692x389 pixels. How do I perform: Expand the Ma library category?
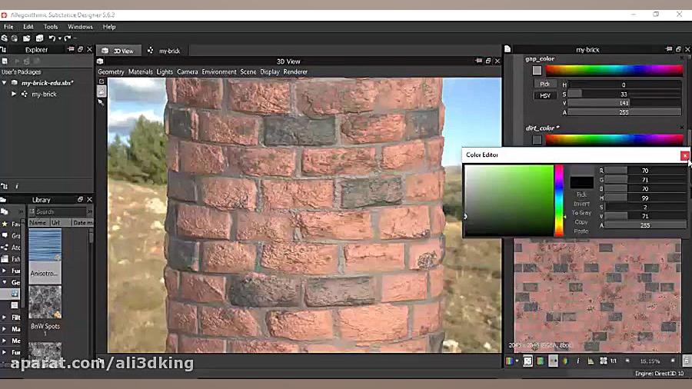tap(4, 329)
